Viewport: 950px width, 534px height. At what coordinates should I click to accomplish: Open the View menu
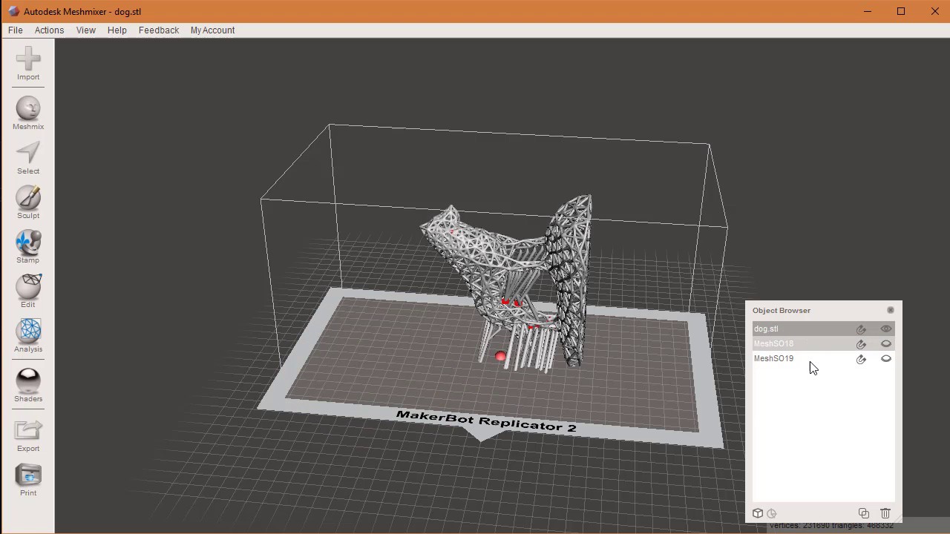[x=86, y=30]
